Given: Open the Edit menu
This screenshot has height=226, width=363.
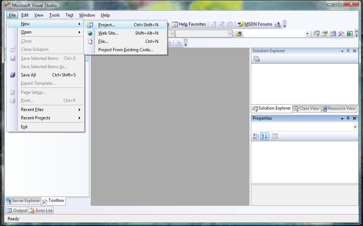Looking at the screenshot, I should click(x=25, y=15).
